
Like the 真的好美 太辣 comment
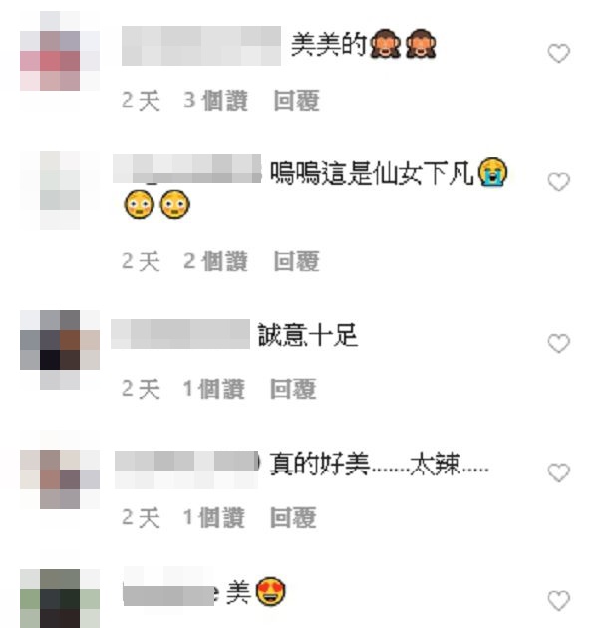(x=559, y=472)
